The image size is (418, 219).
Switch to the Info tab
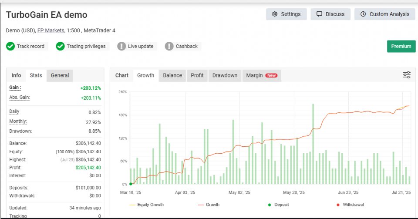pyautogui.click(x=16, y=75)
